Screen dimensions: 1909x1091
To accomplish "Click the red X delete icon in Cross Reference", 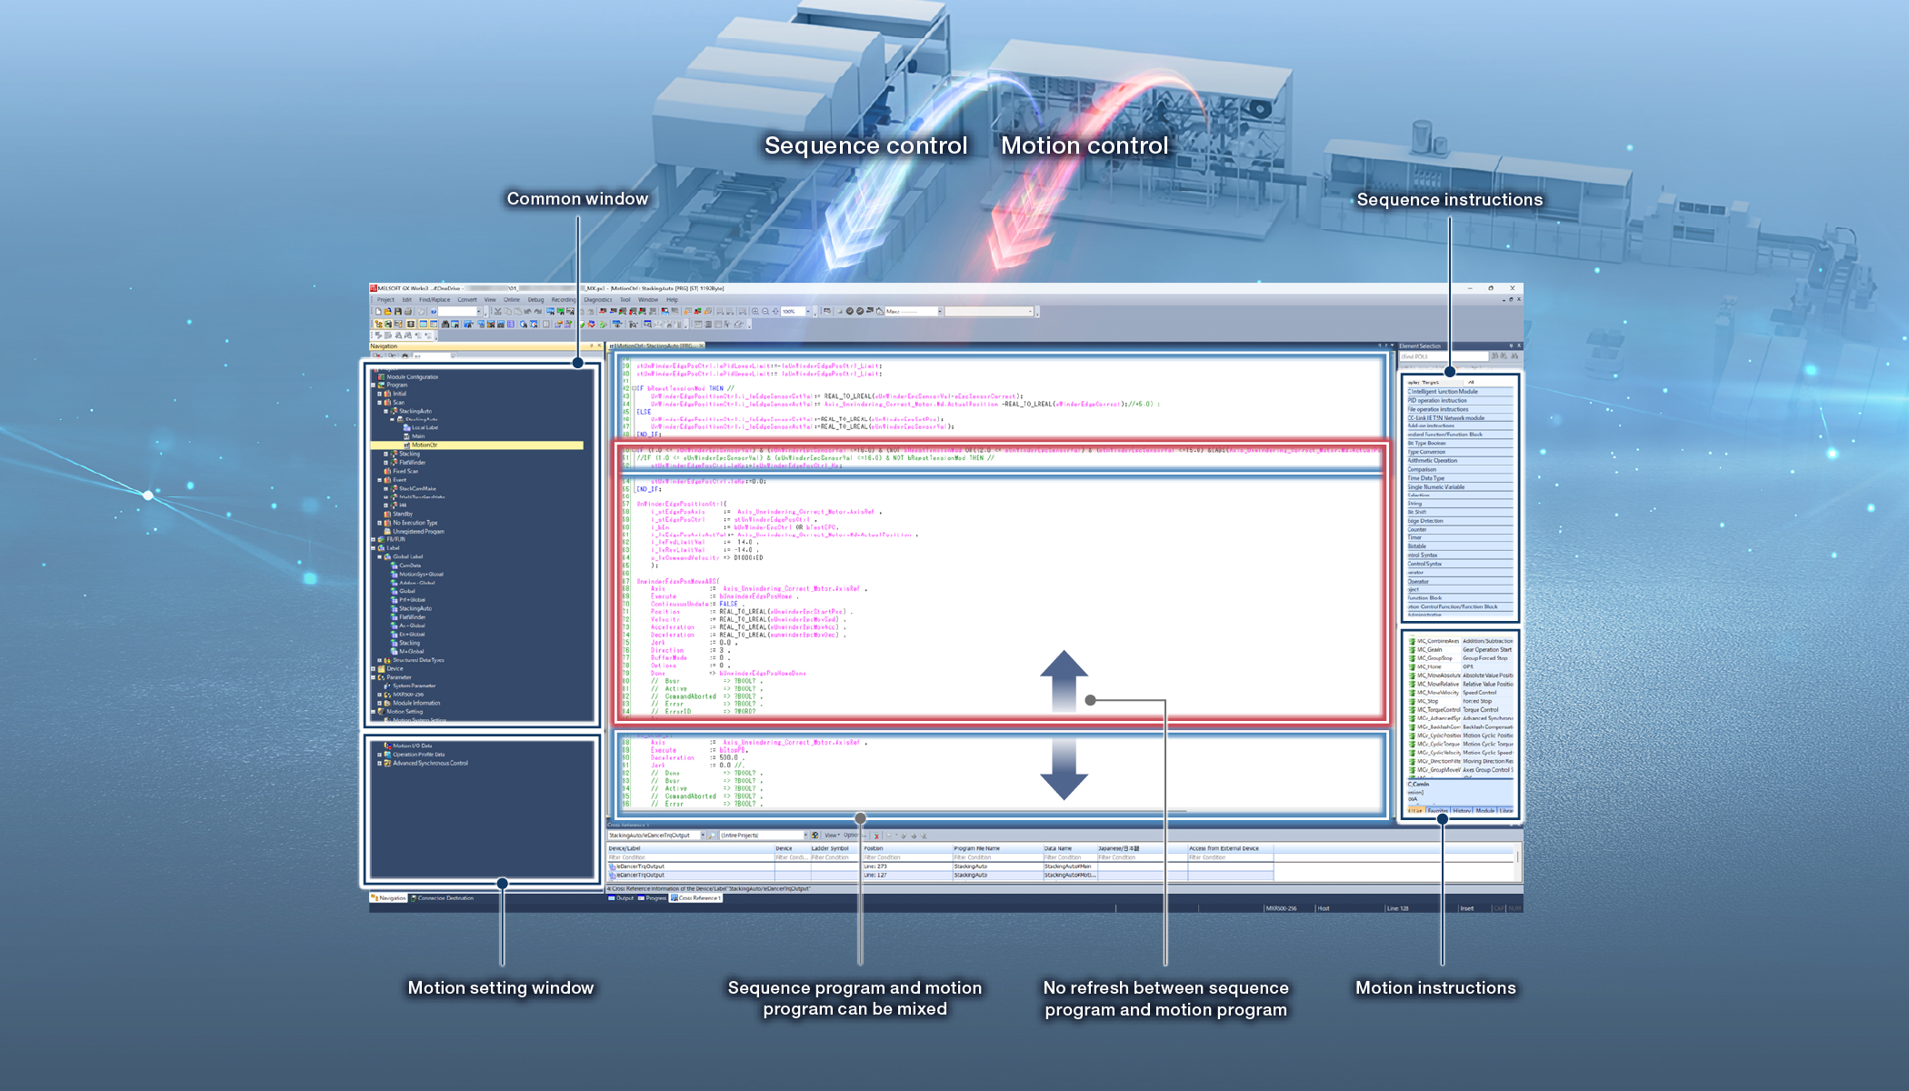I will click(876, 836).
